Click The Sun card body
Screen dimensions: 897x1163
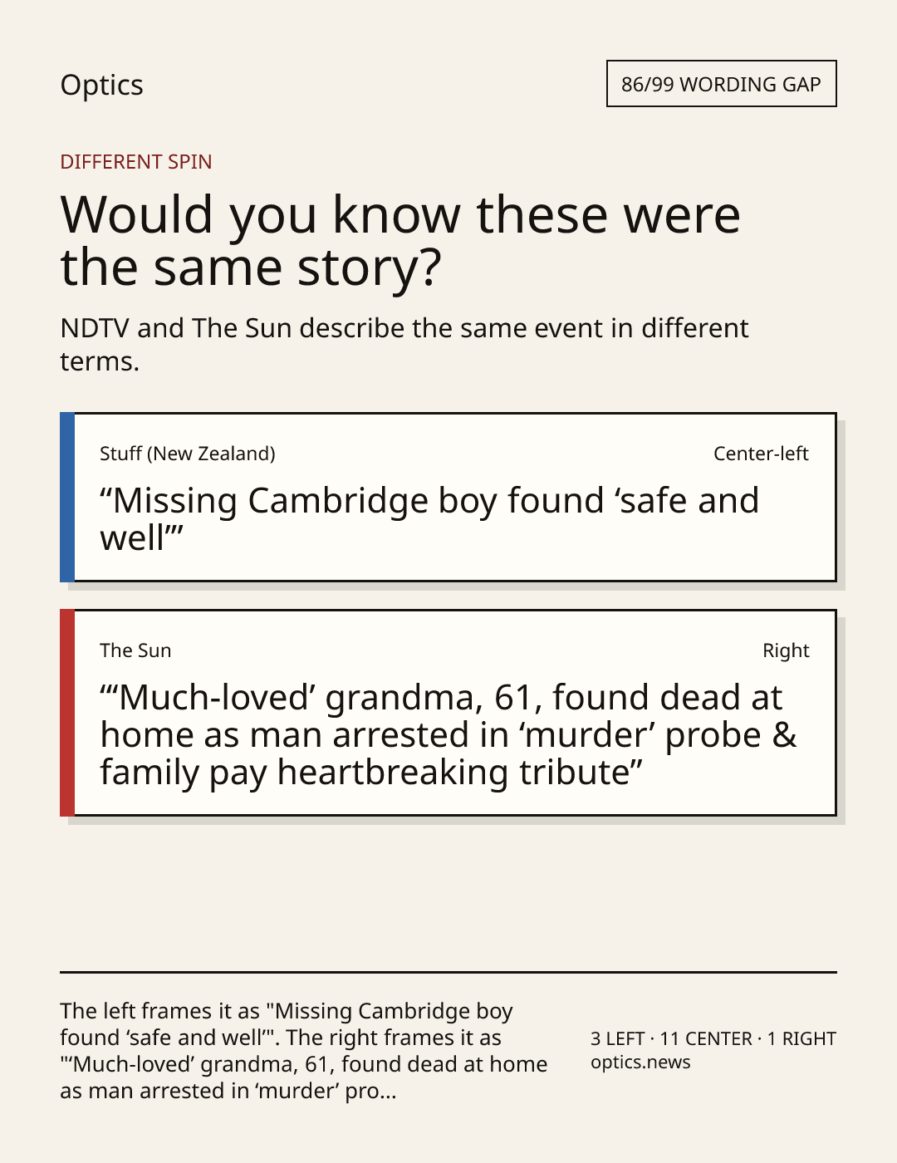[455, 713]
